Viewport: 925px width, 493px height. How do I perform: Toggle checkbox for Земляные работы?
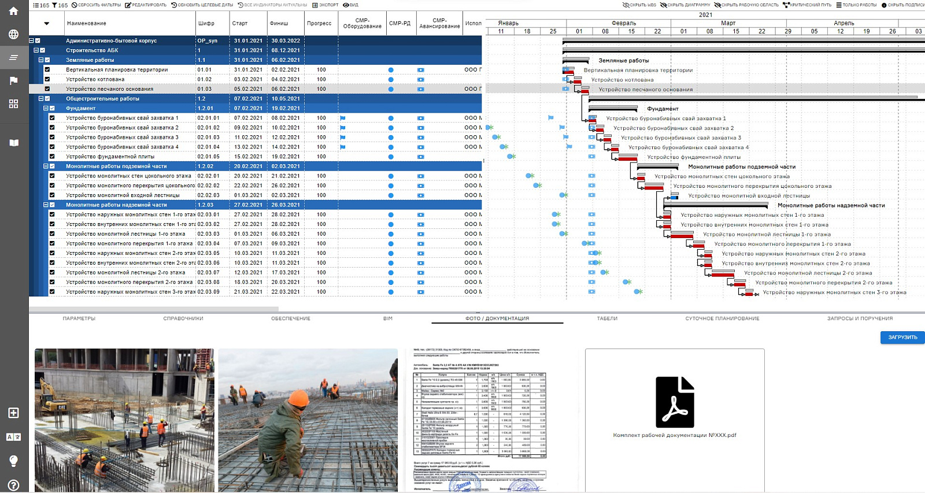[x=47, y=60]
